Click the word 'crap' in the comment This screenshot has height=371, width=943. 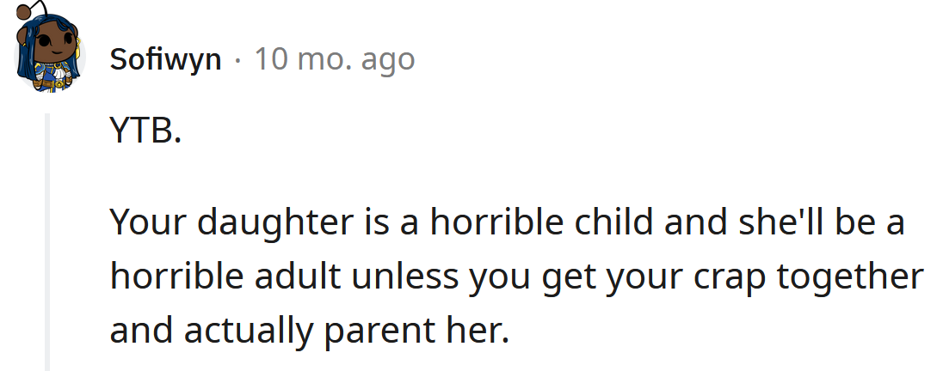click(748, 277)
